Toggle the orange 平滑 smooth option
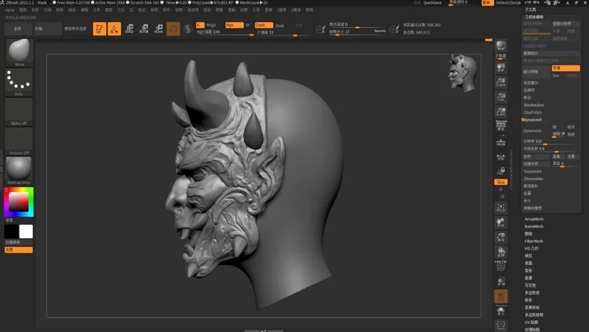This screenshot has height=332, width=589. click(565, 68)
